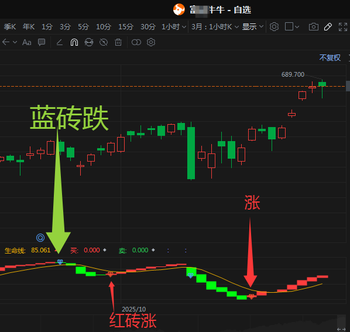Hide drawings with the eye-slash icon

click(x=104, y=42)
